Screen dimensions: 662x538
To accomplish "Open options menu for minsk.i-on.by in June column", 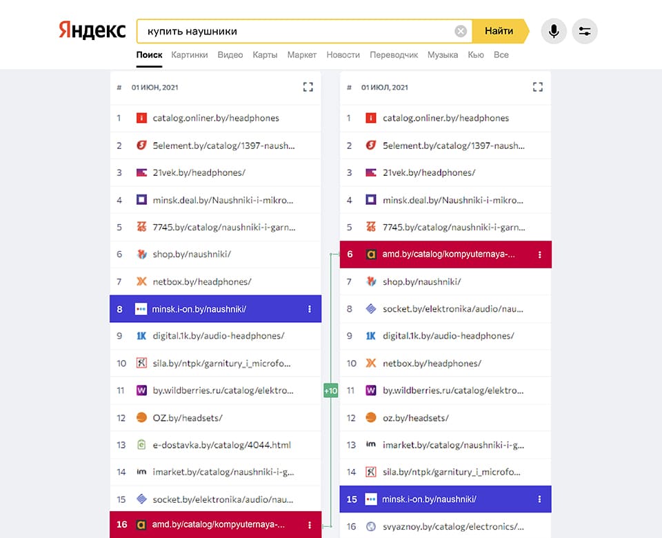I will pos(310,309).
